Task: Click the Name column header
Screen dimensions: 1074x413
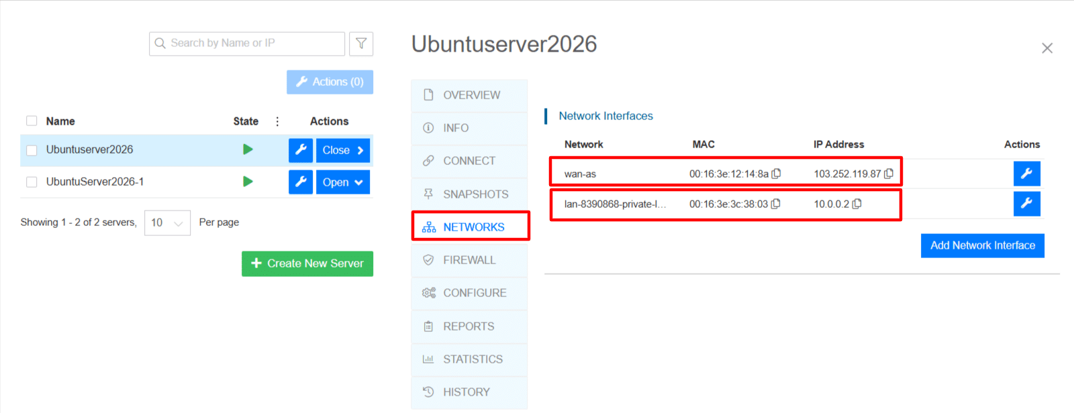Action: tap(60, 121)
